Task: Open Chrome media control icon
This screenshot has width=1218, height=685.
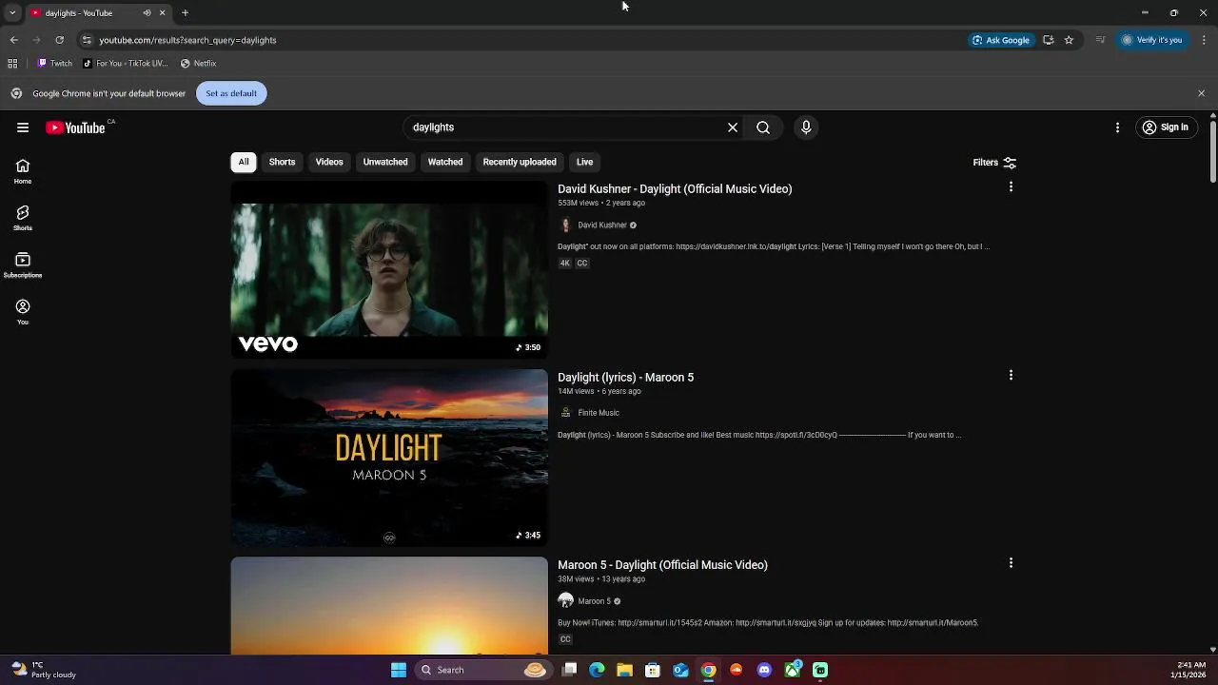Action: (x=1100, y=40)
